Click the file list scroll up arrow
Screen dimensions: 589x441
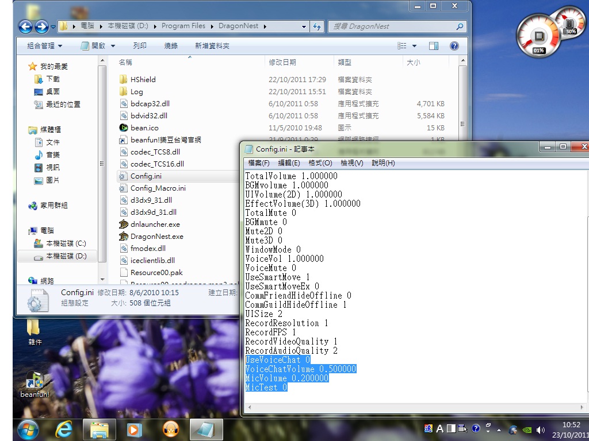tap(463, 60)
